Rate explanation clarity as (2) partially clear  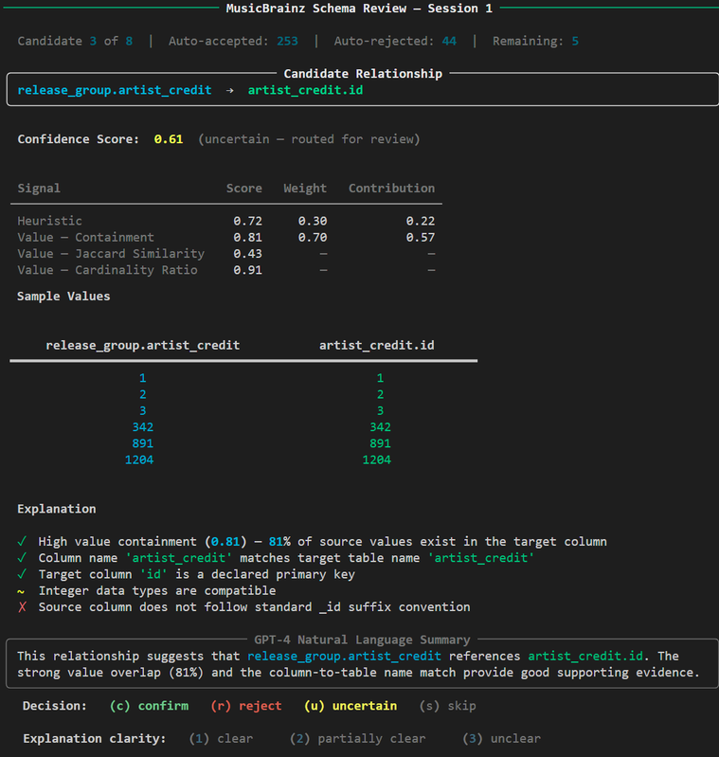pyautogui.click(x=357, y=739)
